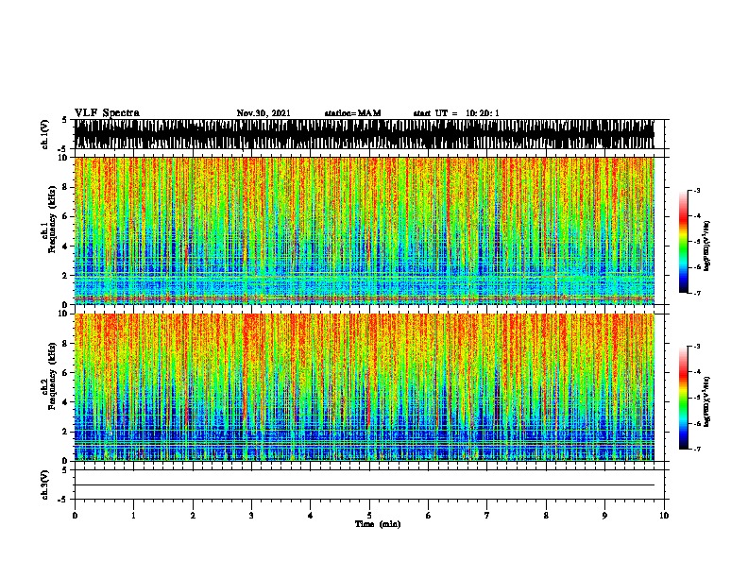Click the "ch.3(V)" axis label
The image size is (748, 578).
tap(45, 484)
